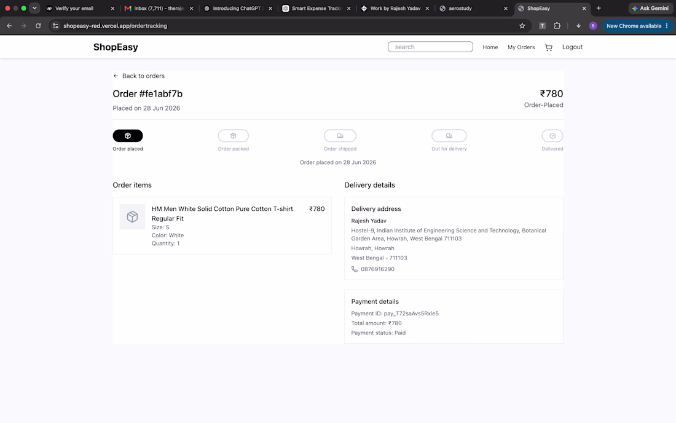The height and width of the screenshot is (423, 676).
Task: Open the shopping cart icon
Action: (x=548, y=47)
